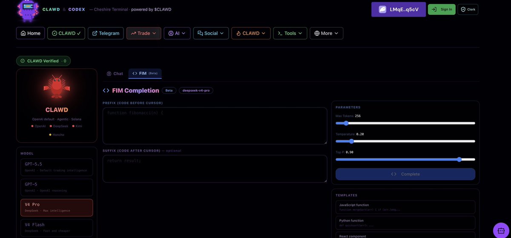Open the purple chatbot floating button

[x=501, y=230]
